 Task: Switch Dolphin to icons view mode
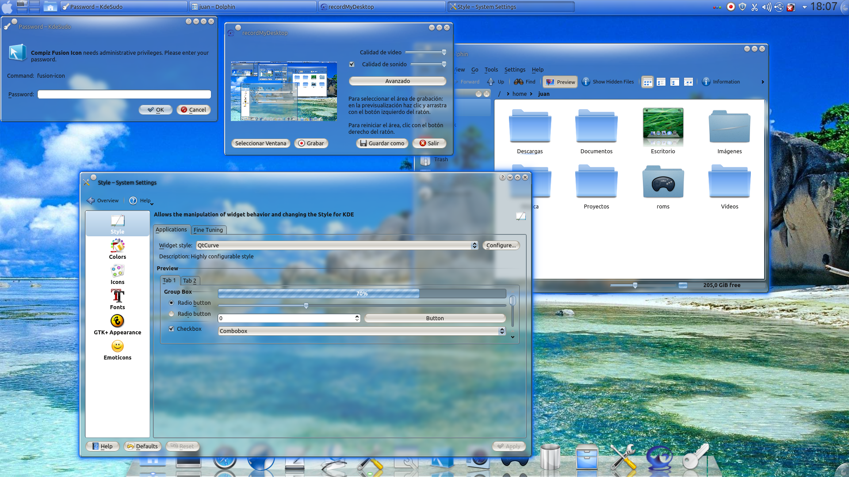647,82
